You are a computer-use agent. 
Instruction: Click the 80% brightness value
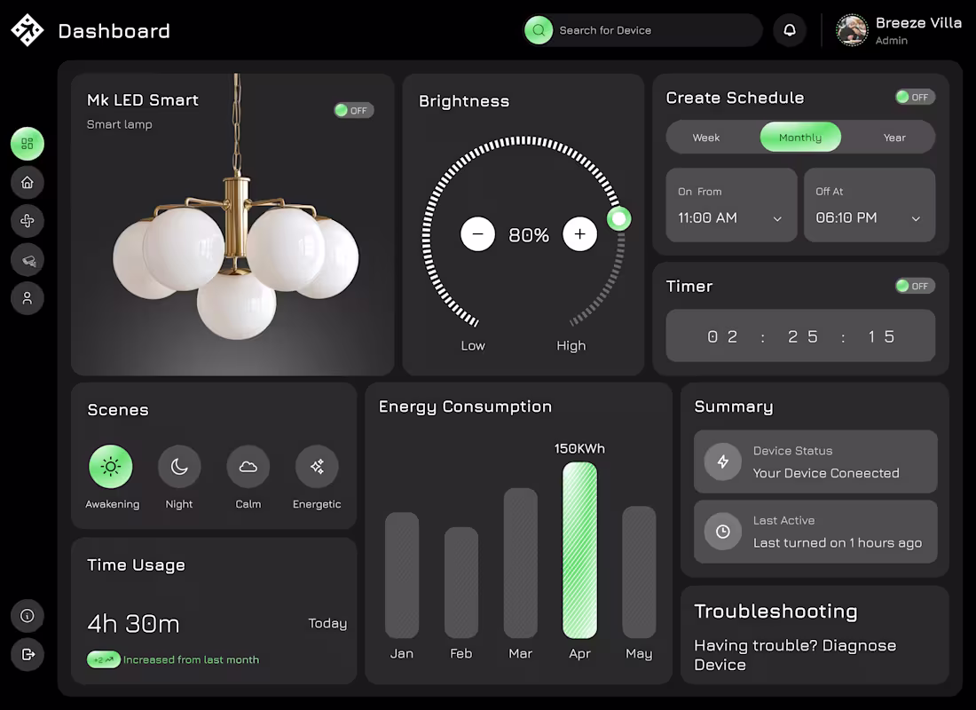[x=529, y=235]
